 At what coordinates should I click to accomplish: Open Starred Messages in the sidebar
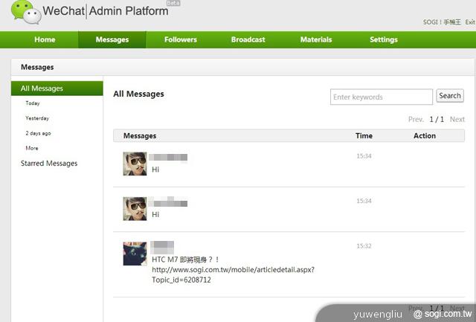(49, 164)
